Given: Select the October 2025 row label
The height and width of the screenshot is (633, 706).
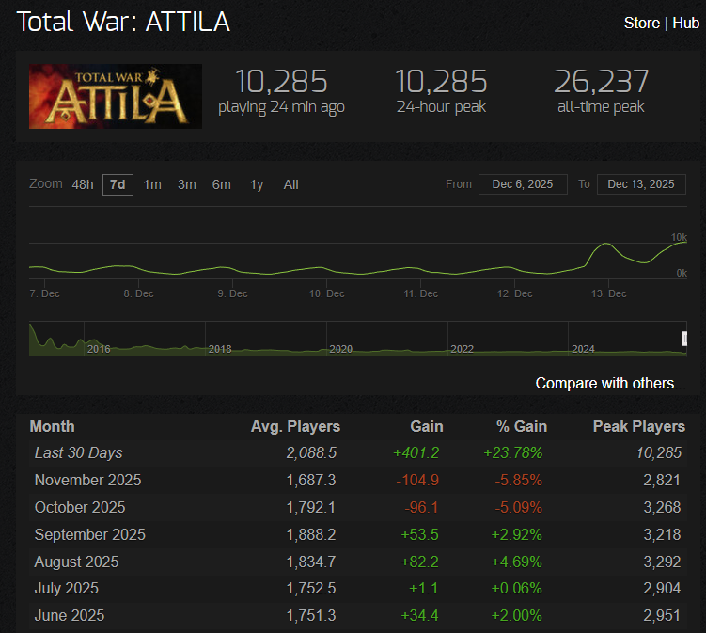Looking at the screenshot, I should coord(80,507).
